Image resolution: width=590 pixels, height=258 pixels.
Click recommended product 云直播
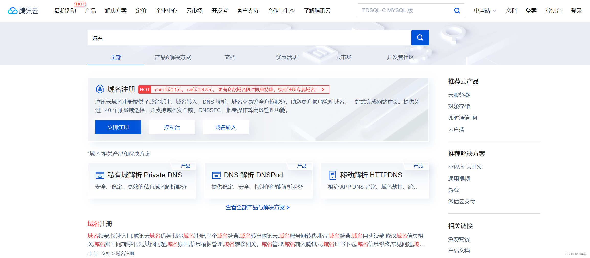click(x=456, y=129)
